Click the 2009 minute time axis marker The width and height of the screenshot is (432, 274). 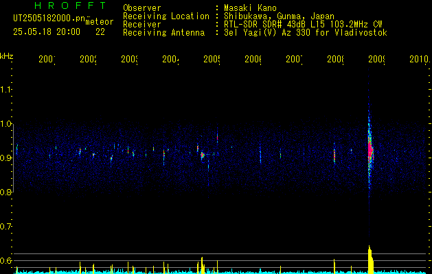(x=376, y=59)
